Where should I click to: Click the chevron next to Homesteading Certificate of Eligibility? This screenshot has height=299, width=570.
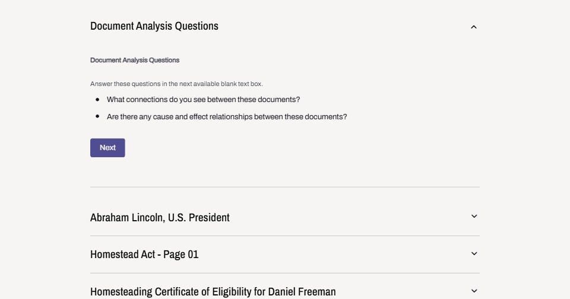click(x=474, y=291)
